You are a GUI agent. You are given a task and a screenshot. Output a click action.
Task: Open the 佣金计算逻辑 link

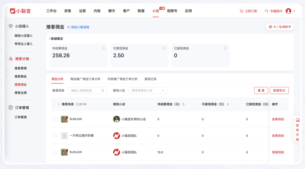(x=78, y=27)
